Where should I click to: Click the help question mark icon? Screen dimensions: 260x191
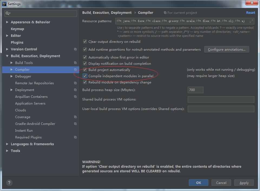coord(9,183)
